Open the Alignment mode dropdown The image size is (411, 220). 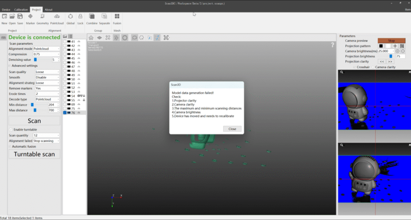(x=47, y=49)
